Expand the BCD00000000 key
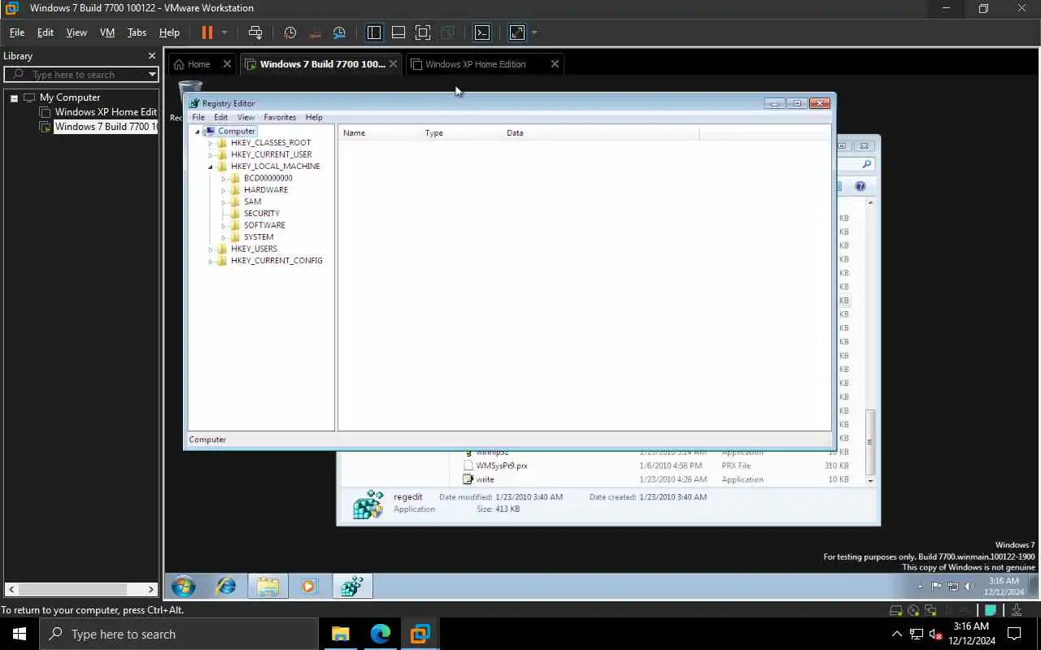The image size is (1041, 650). 223,179
